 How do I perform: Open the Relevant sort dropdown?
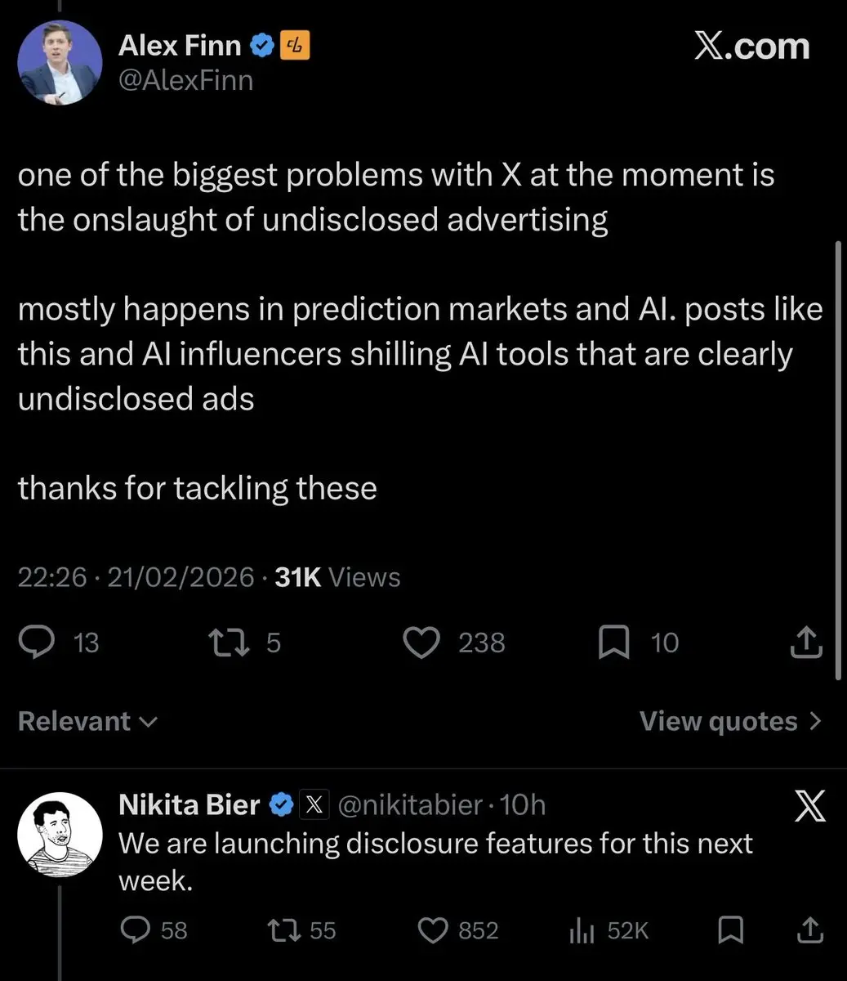[x=87, y=721]
